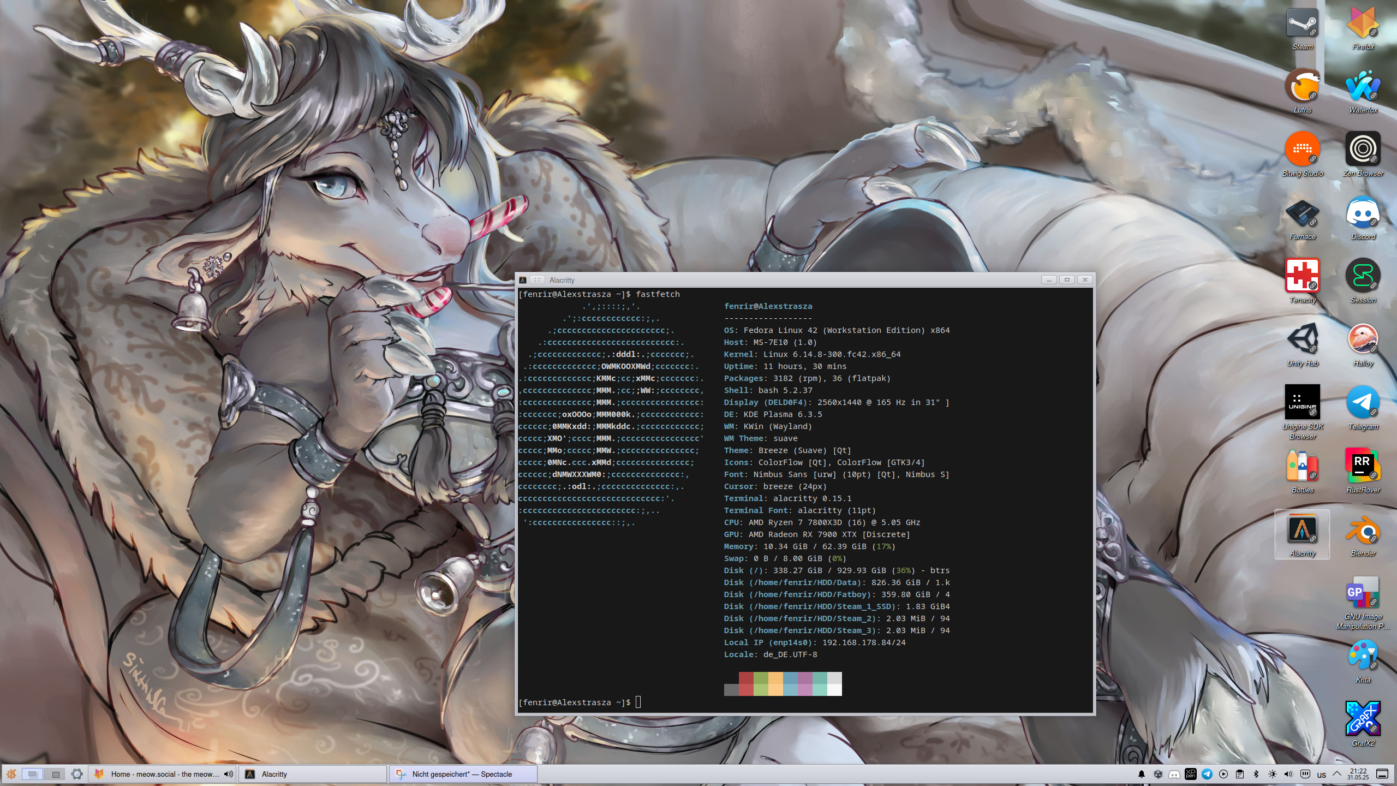
Task: Click the Krita desktop icon
Action: (1363, 662)
